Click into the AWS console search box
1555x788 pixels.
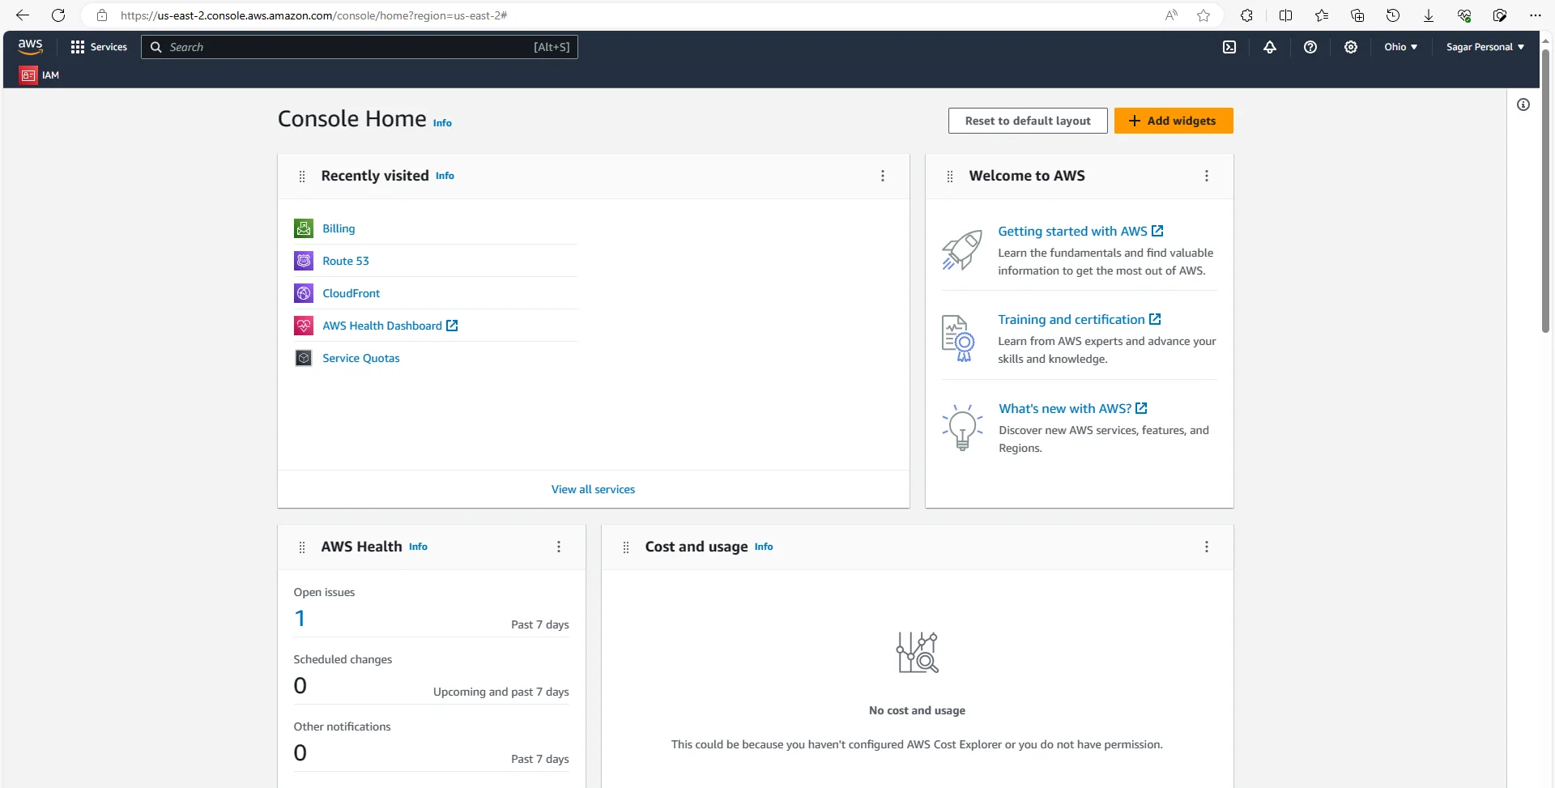[x=360, y=47]
